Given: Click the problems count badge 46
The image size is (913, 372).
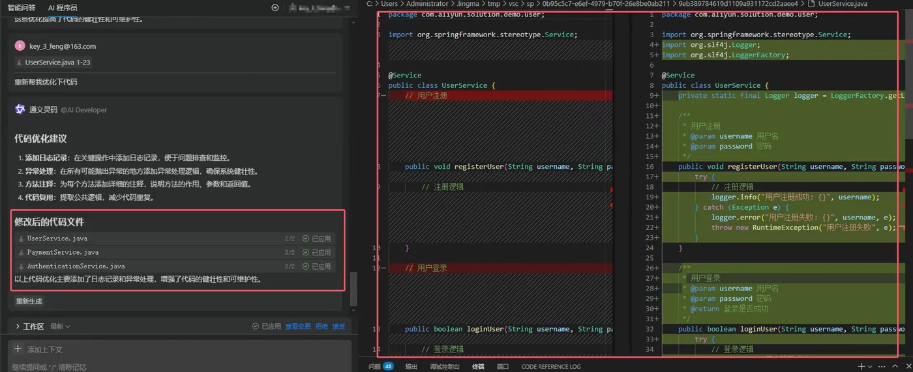Looking at the screenshot, I should coord(388,366).
